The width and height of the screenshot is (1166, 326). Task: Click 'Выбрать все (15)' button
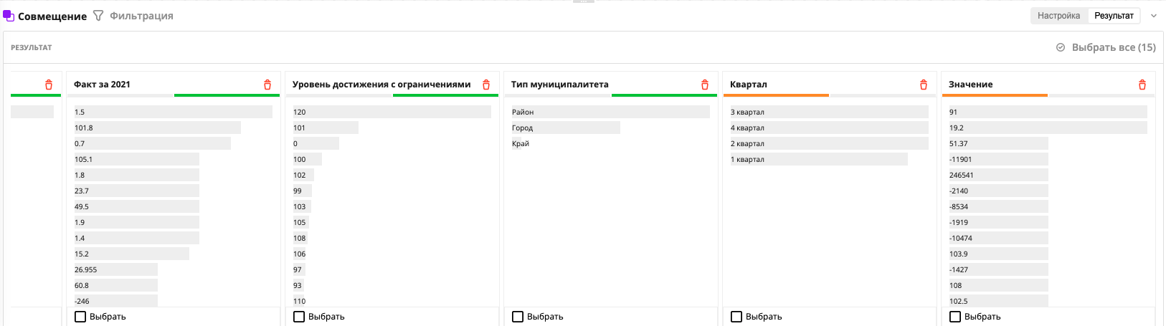tap(1106, 47)
